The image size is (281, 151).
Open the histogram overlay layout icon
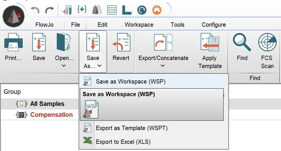point(97,10)
